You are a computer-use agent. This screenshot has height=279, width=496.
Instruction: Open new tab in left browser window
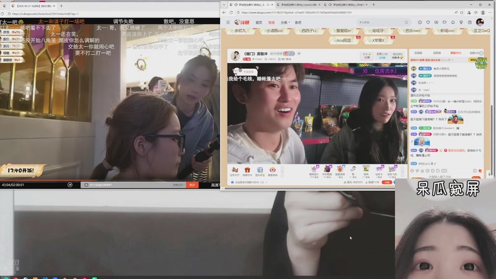61,6
